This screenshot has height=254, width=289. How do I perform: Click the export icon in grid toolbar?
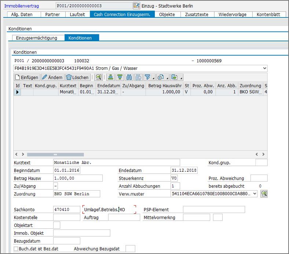coord(175,77)
